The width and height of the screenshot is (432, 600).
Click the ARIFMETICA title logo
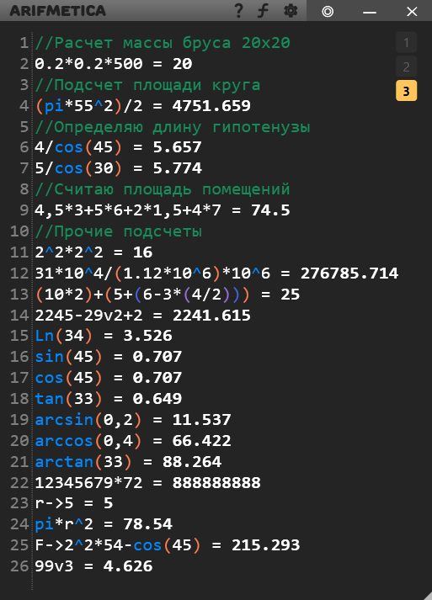pyautogui.click(x=58, y=11)
